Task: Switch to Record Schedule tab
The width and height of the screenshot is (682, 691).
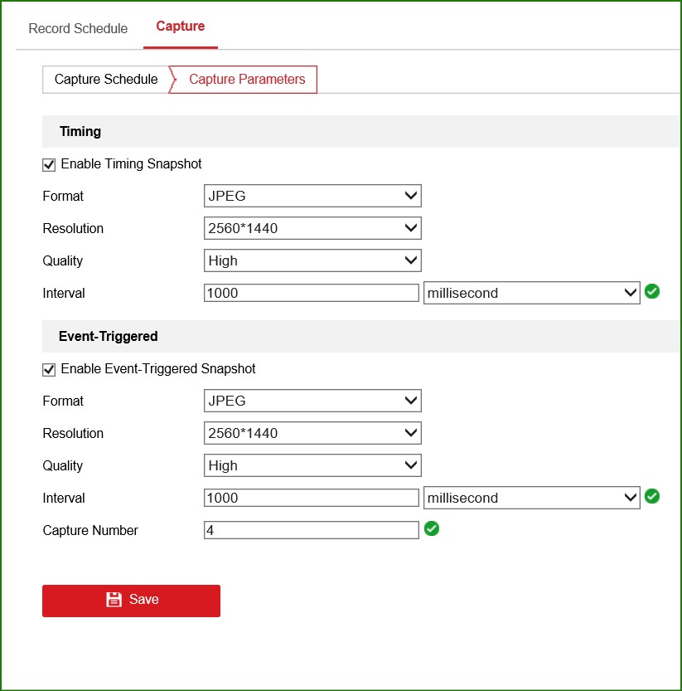Action: (78, 29)
